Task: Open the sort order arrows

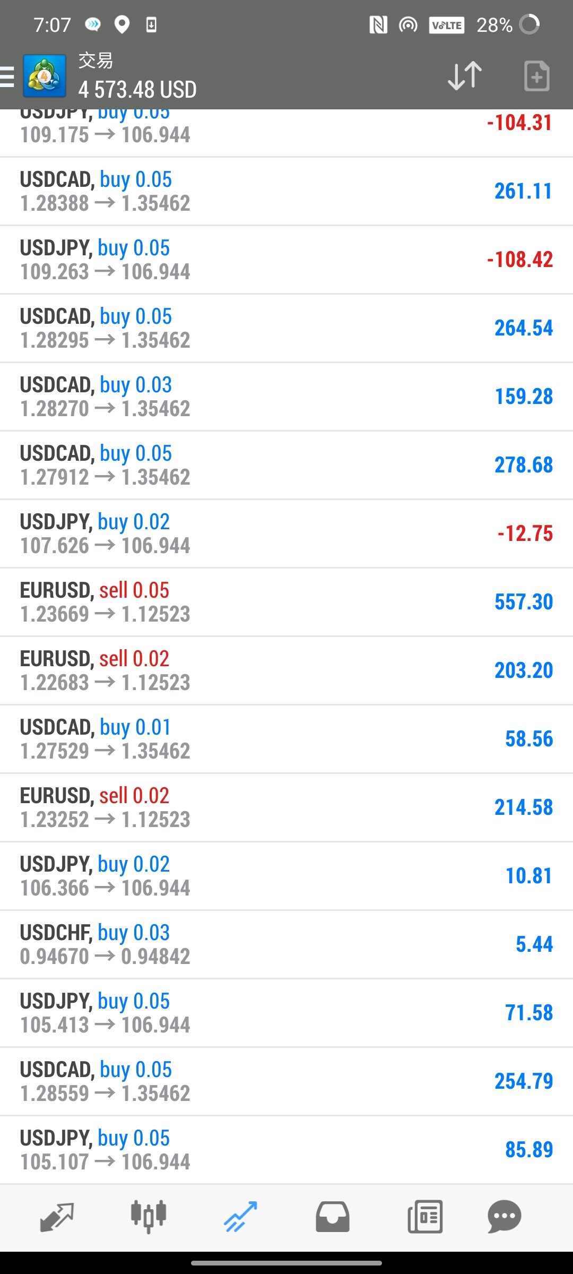Action: click(x=465, y=76)
